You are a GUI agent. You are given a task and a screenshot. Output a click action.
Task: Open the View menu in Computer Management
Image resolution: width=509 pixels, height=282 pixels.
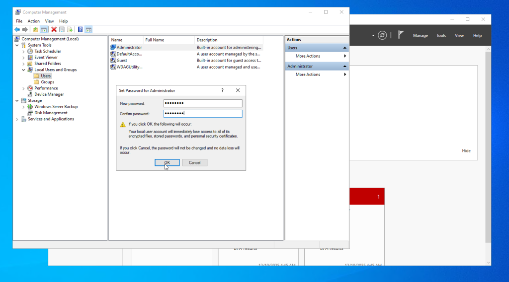(49, 21)
